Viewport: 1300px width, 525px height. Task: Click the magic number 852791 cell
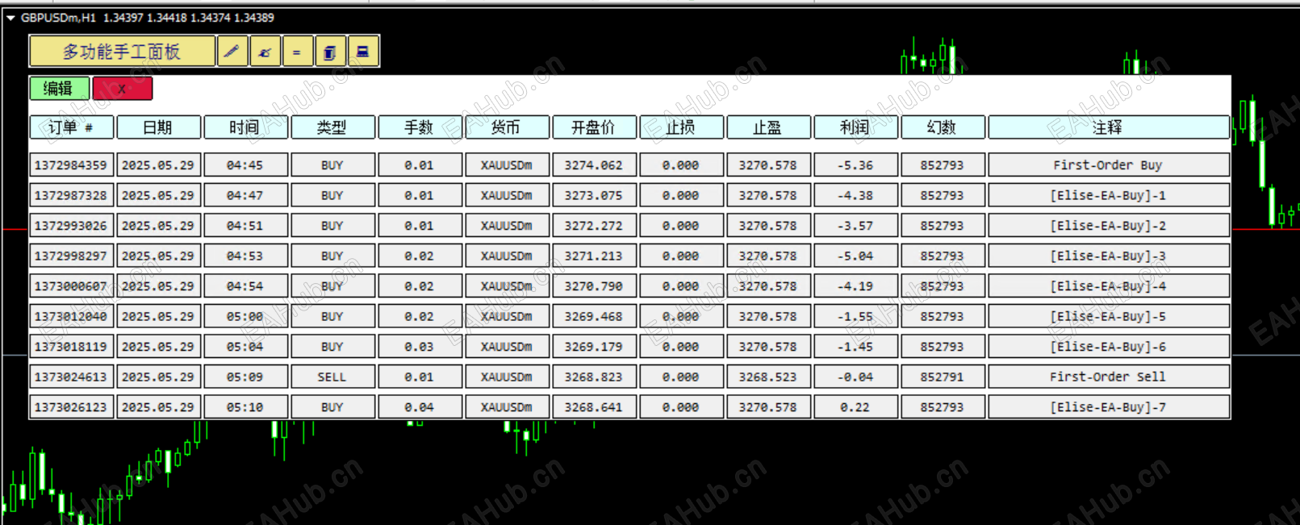[x=943, y=377]
